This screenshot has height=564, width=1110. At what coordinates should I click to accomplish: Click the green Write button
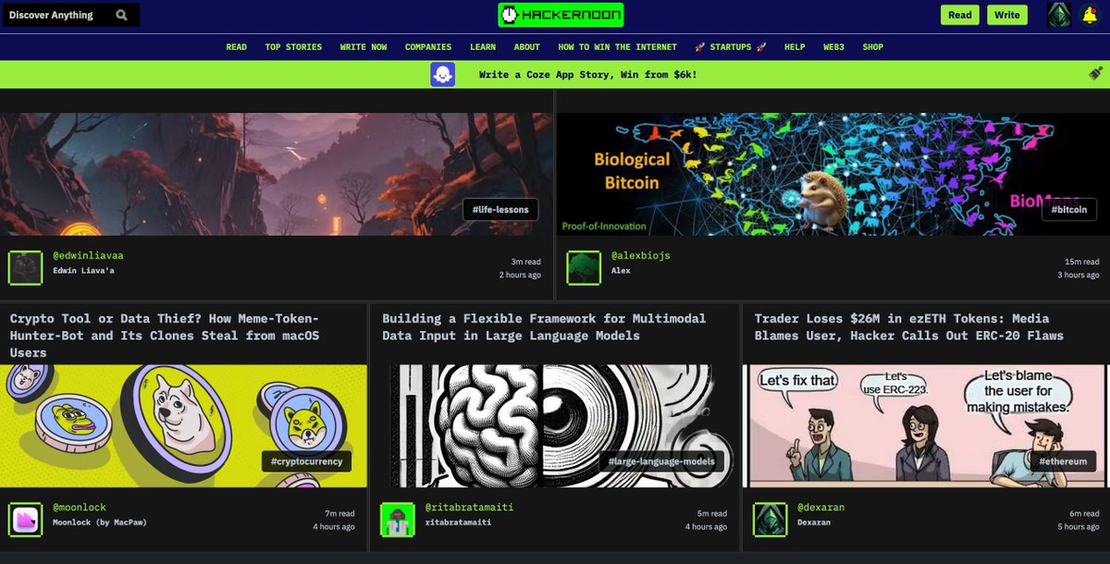pos(1007,15)
